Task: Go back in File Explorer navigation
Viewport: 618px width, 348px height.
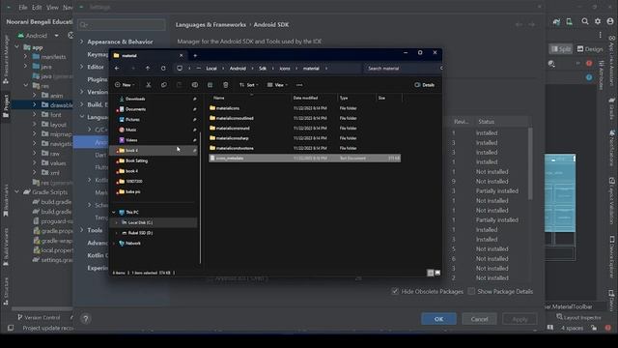Action: coord(117,69)
